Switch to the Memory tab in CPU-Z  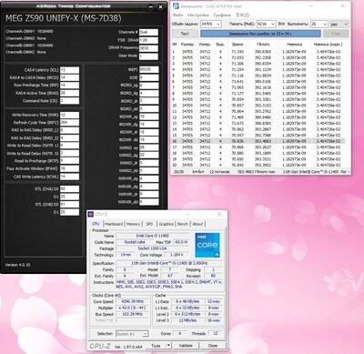point(133,224)
